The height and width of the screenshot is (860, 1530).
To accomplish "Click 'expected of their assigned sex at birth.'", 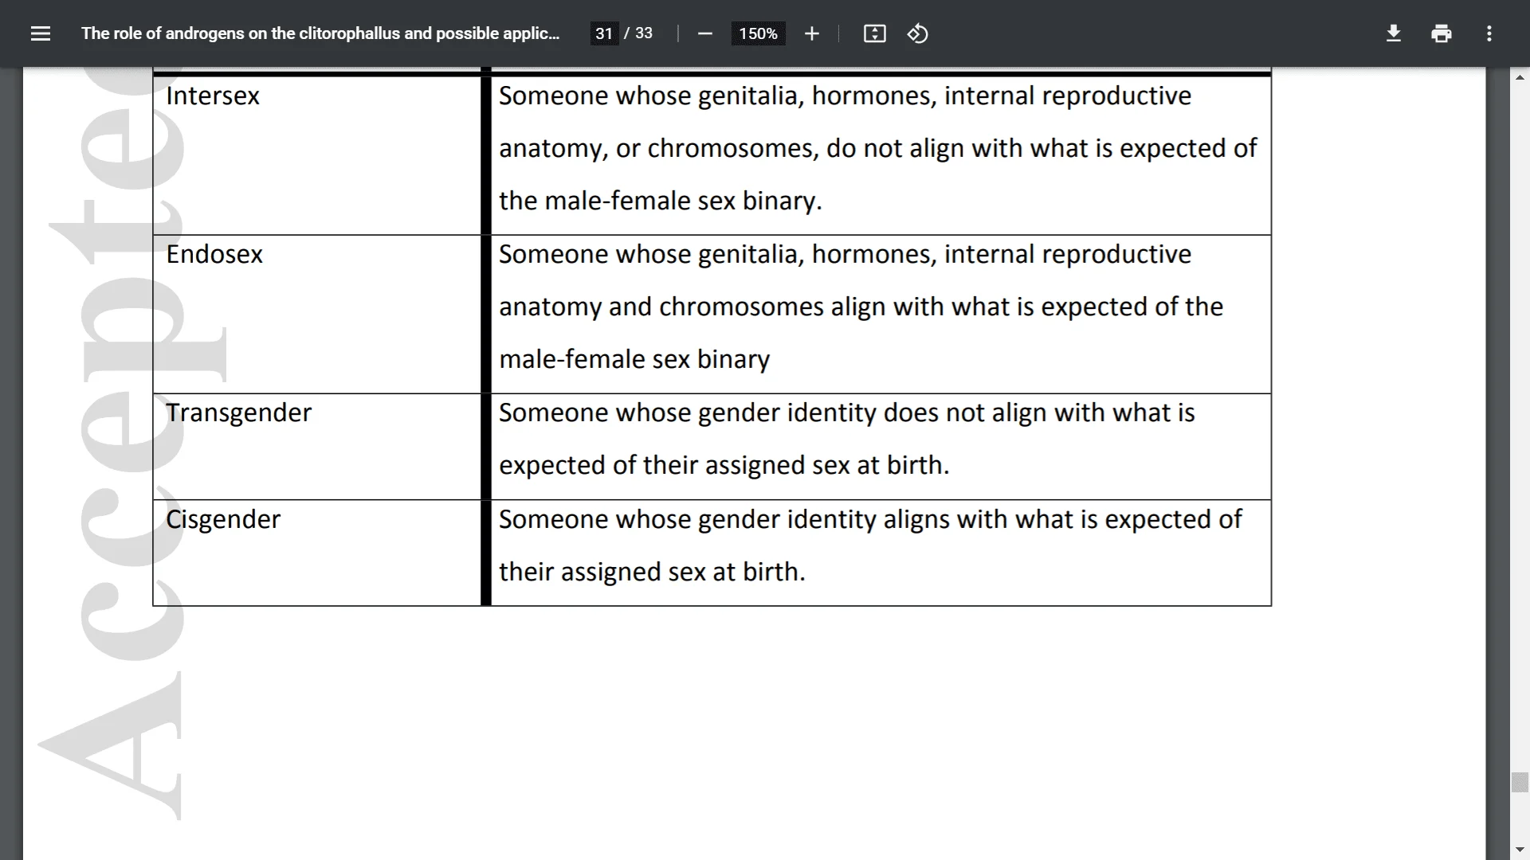I will tap(724, 465).
